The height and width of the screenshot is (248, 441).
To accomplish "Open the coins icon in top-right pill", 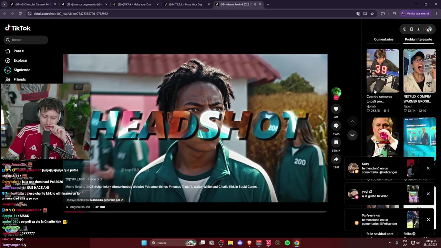I will tap(404, 29).
